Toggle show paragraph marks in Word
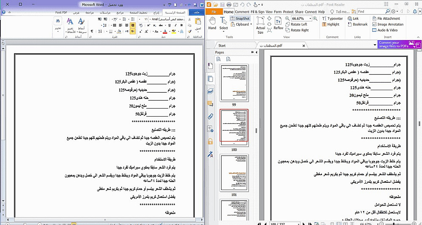The width and height of the screenshot is (422, 225). tap(92, 32)
